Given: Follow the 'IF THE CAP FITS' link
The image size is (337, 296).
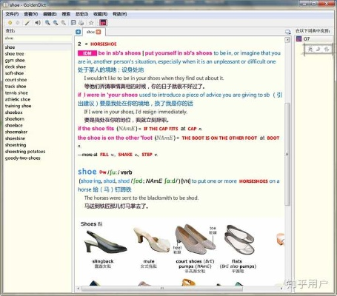Looking at the screenshot, I should click(x=161, y=129).
